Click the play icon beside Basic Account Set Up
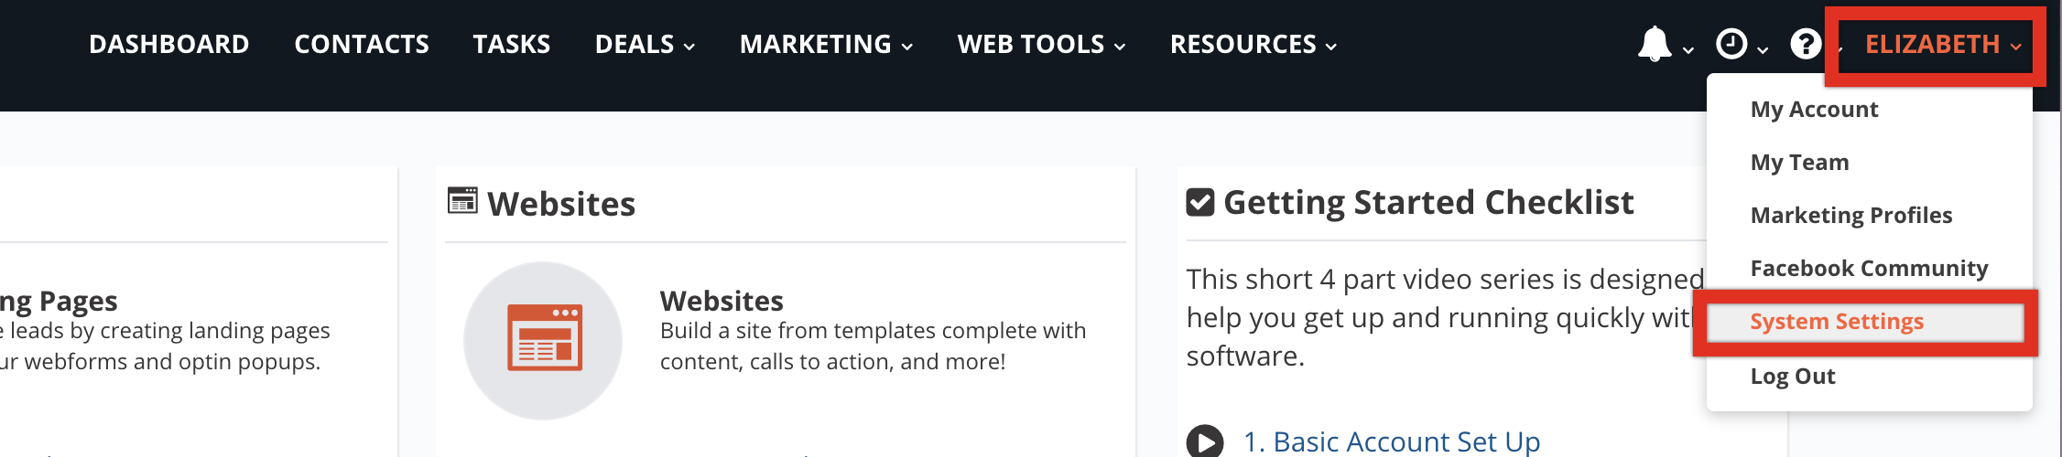 click(x=1205, y=441)
